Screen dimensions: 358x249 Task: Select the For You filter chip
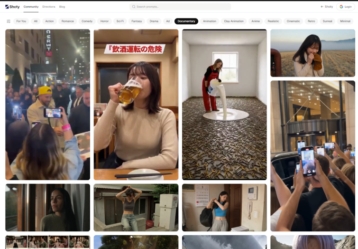click(21, 21)
